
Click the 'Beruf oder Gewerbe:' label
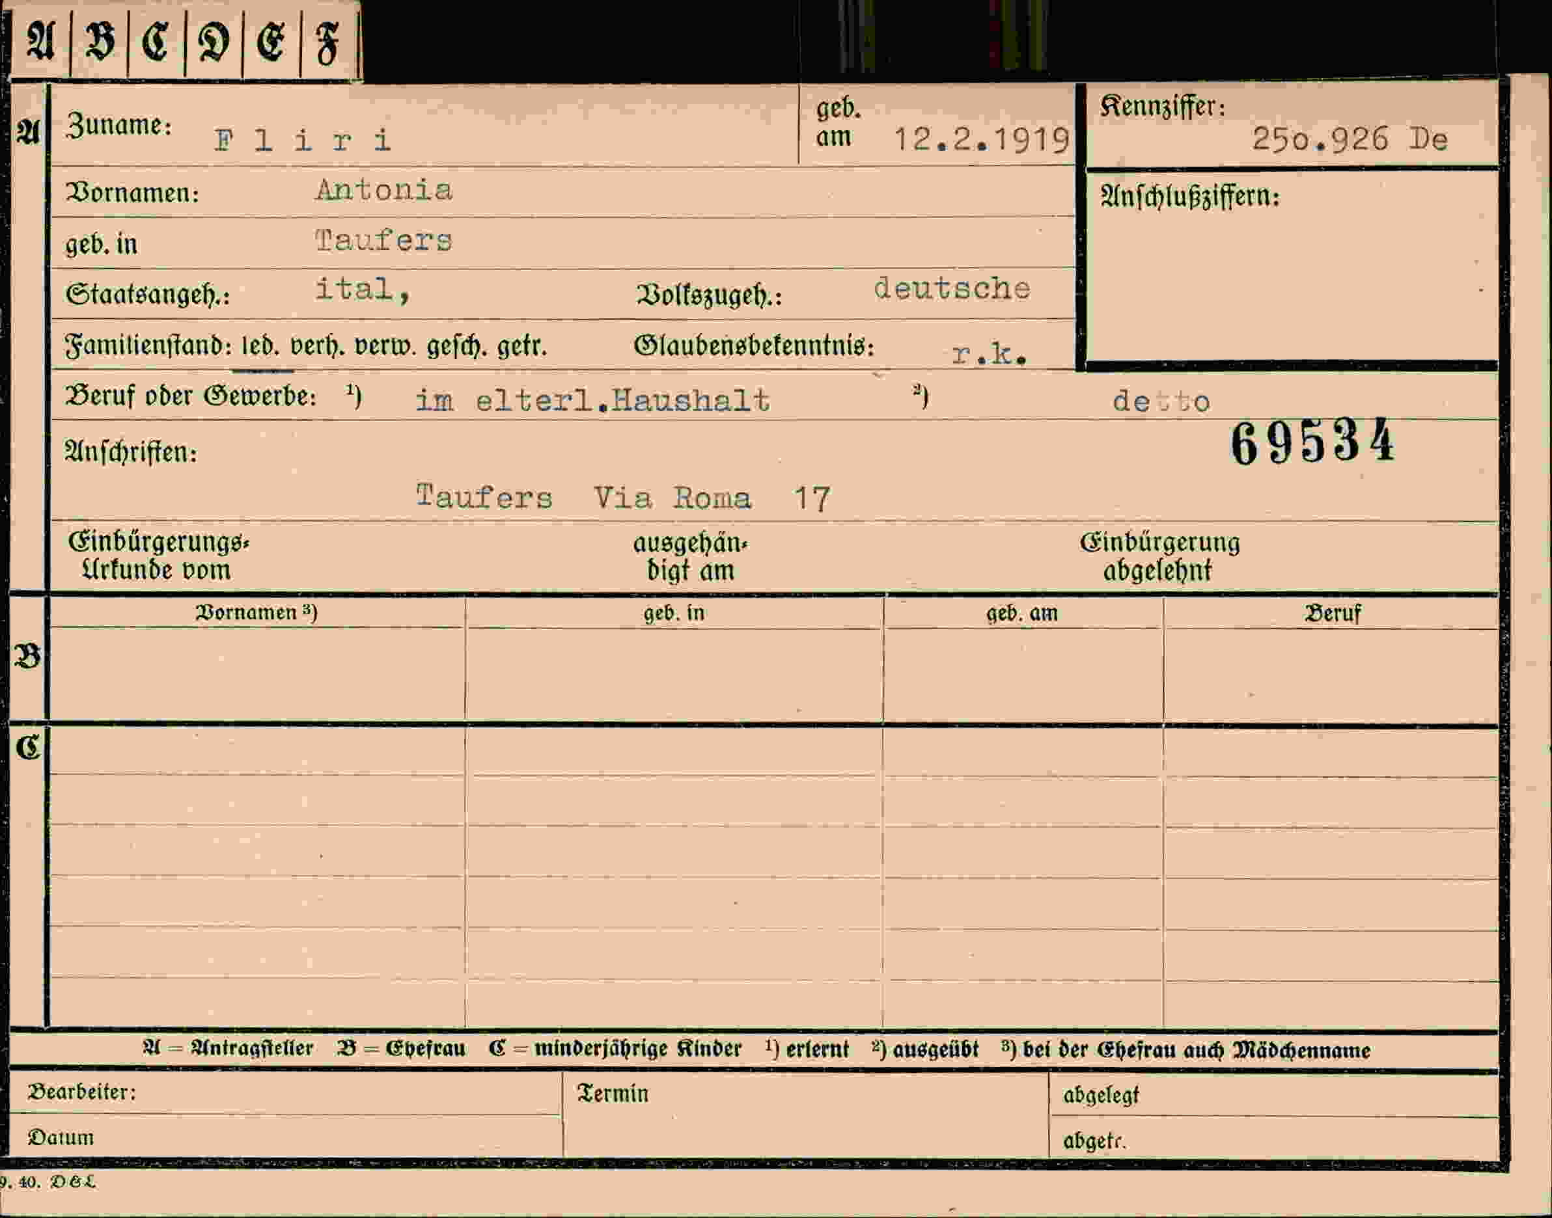click(x=191, y=396)
